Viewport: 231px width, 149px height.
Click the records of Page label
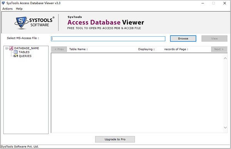tap(176, 49)
